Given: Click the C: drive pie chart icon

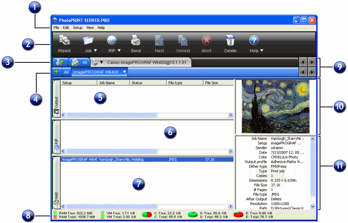Looking at the screenshot, I should click(147, 215).
